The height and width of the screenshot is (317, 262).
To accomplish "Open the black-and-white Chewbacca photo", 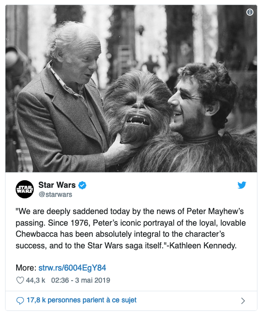I will click(131, 88).
